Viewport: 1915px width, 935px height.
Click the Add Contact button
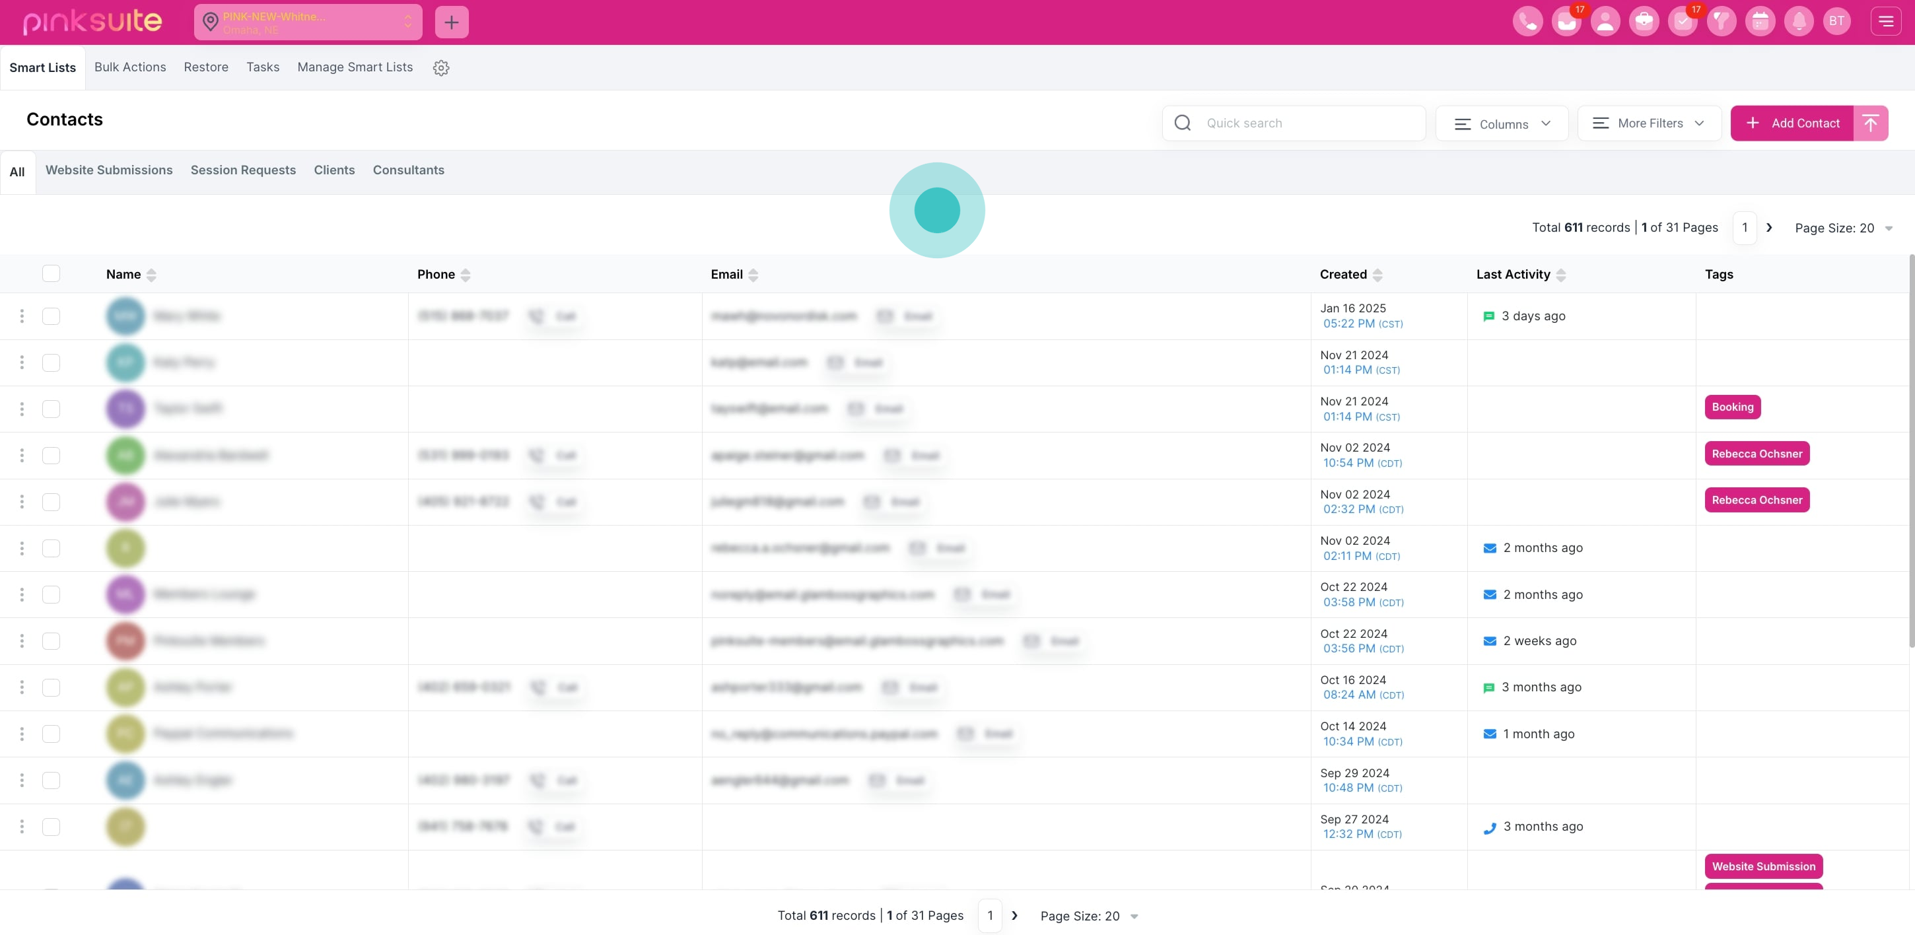(x=1792, y=123)
